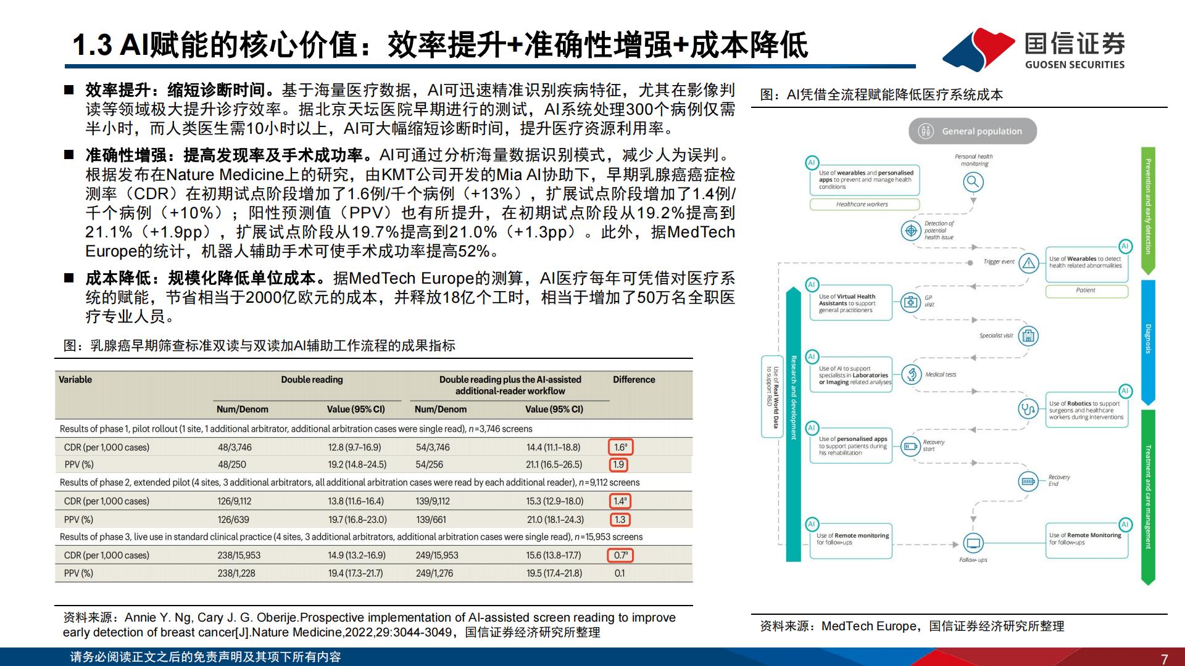Click the bottom disclaimer bar text
The image size is (1185, 666).
tap(204, 656)
